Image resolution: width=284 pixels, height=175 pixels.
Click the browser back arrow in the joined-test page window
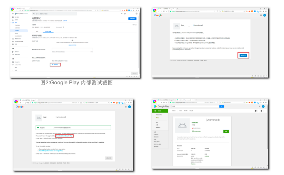coord(21,103)
